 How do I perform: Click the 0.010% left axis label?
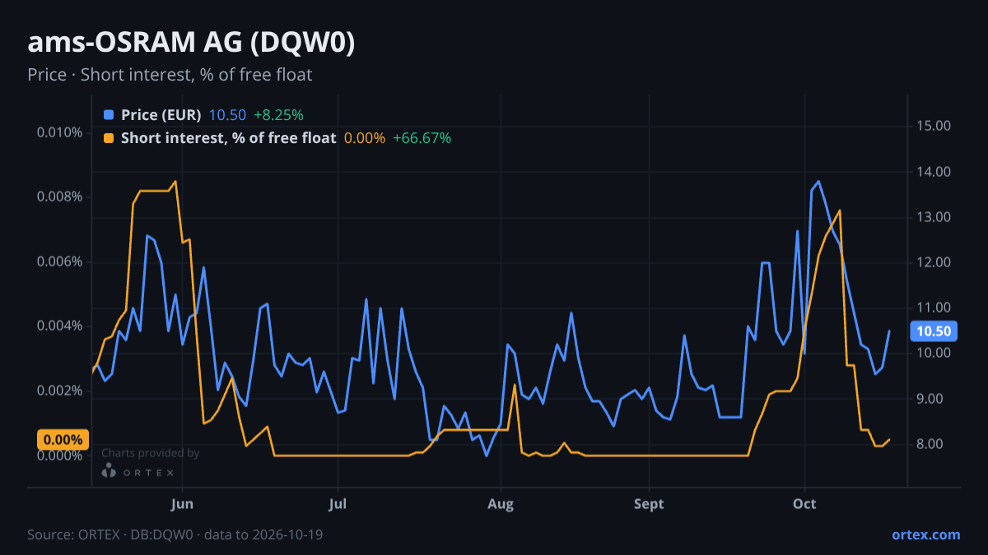[60, 132]
